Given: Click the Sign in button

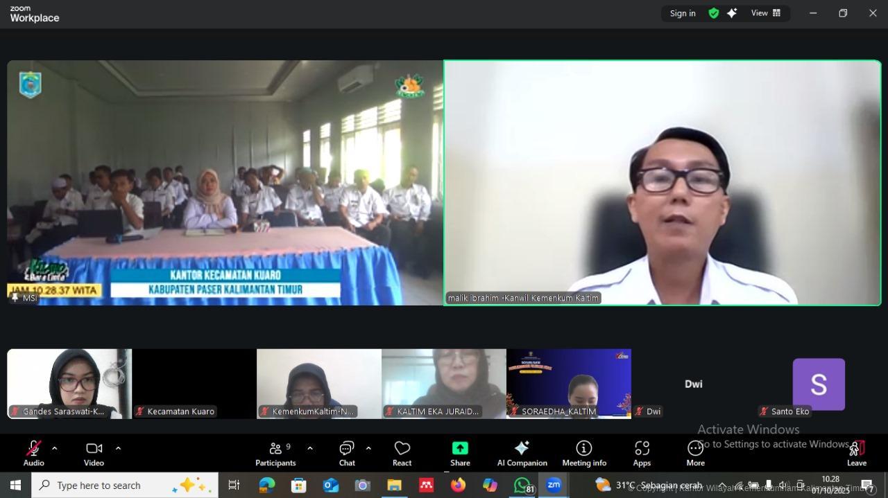Looking at the screenshot, I should tap(683, 13).
